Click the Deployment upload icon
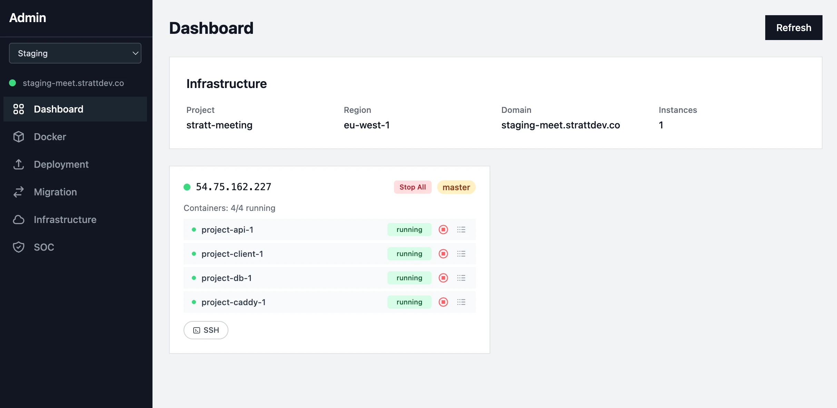The height and width of the screenshot is (408, 837). pos(19,164)
